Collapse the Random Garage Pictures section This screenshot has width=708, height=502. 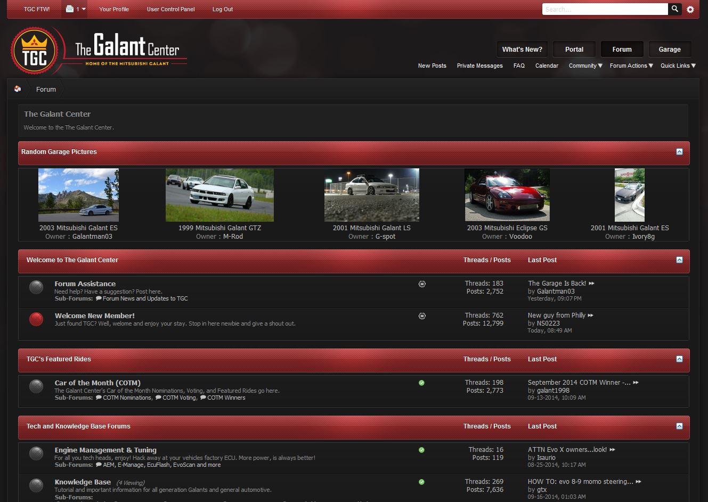tap(679, 152)
